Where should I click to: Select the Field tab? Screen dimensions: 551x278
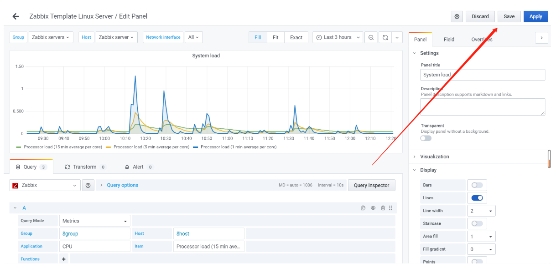[449, 40]
